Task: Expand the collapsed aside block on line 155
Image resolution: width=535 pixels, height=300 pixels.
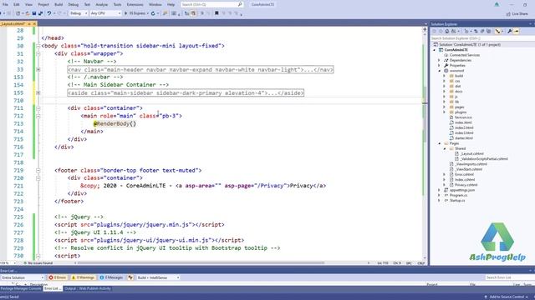Action: pos(38,92)
